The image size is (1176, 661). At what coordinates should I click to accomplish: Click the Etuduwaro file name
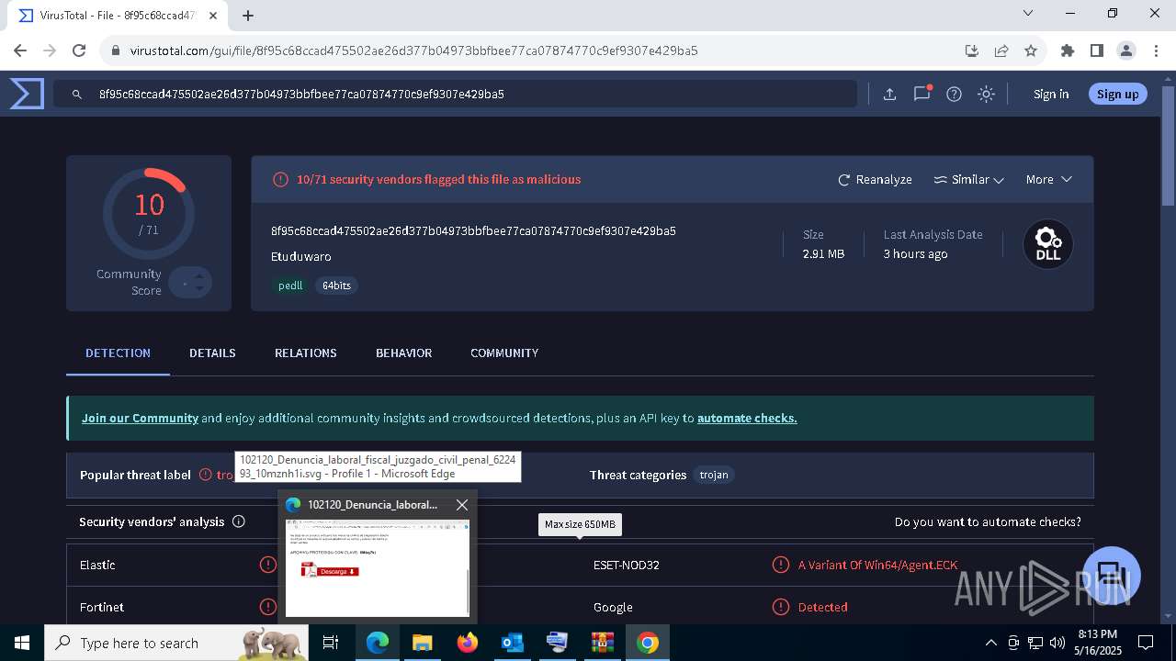click(x=301, y=256)
